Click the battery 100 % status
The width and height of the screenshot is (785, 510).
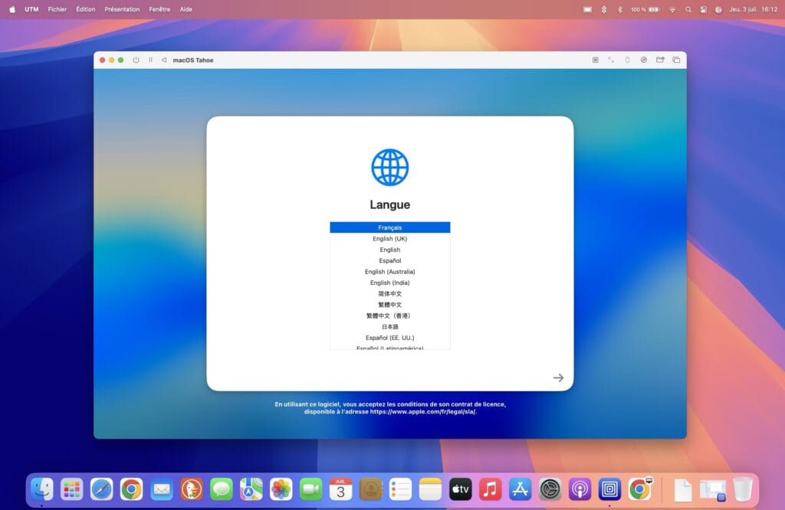coord(645,9)
